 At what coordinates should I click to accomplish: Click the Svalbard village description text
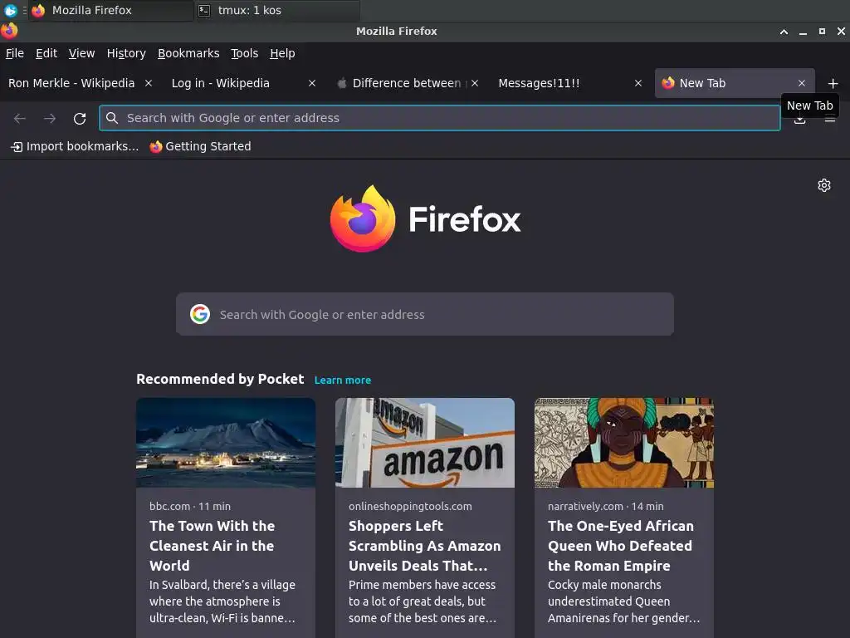click(222, 601)
